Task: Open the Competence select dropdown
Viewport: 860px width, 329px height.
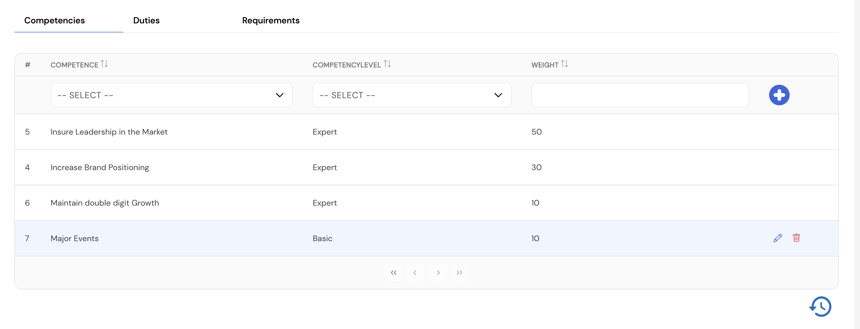Action: (172, 95)
